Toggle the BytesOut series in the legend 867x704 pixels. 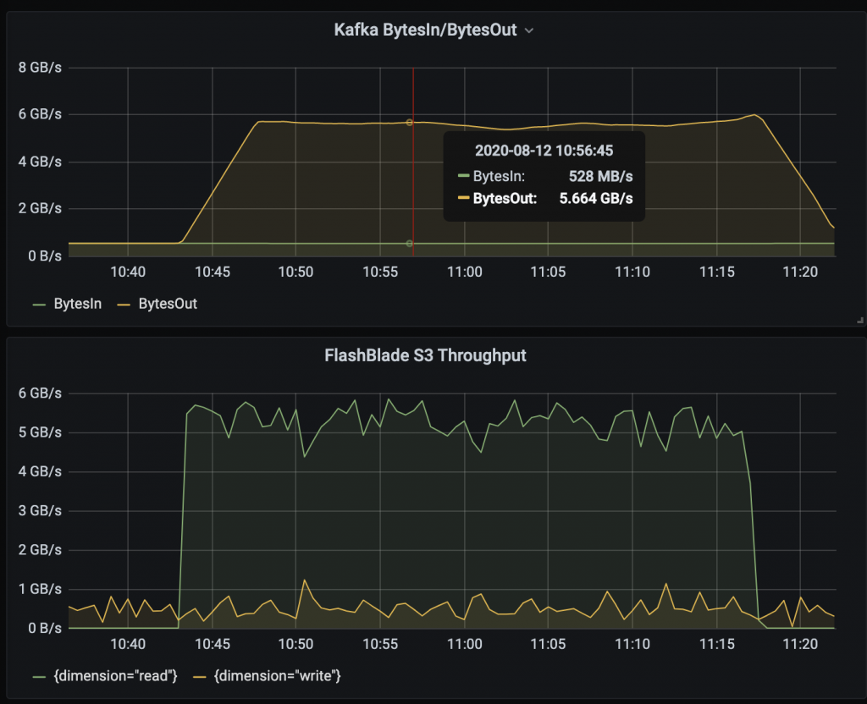(x=168, y=304)
